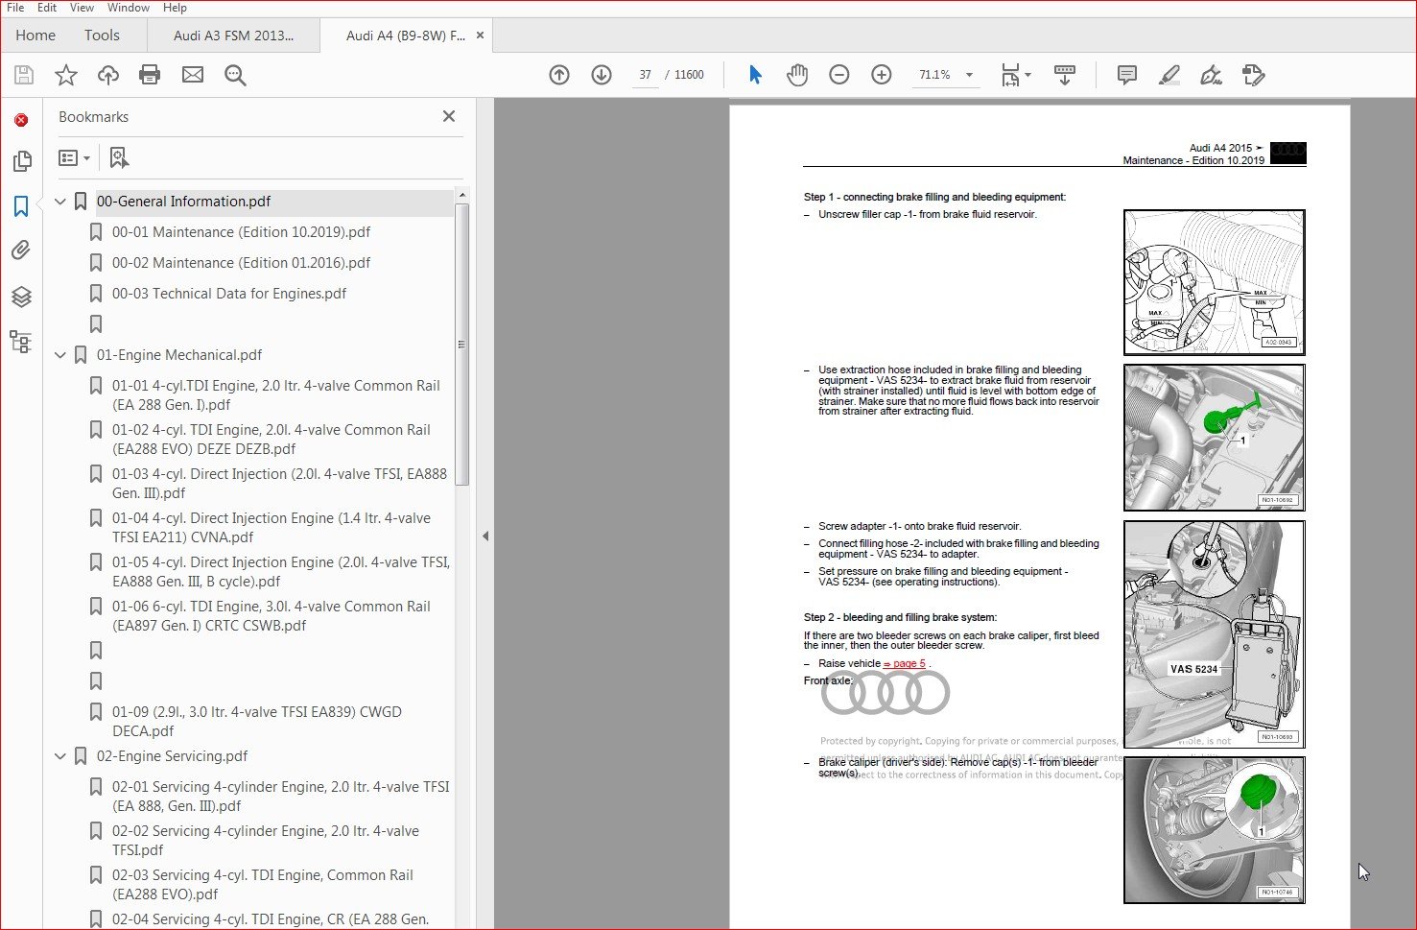Click the brake caliper bleeder cap illustration
Viewport: 1417px width, 930px height.
1215,830
